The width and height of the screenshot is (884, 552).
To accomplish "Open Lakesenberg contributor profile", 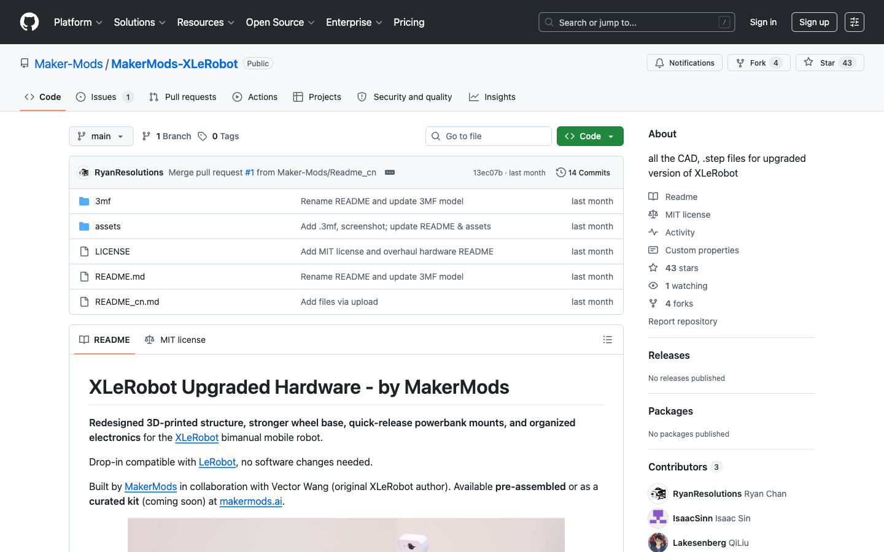I will coord(699,543).
